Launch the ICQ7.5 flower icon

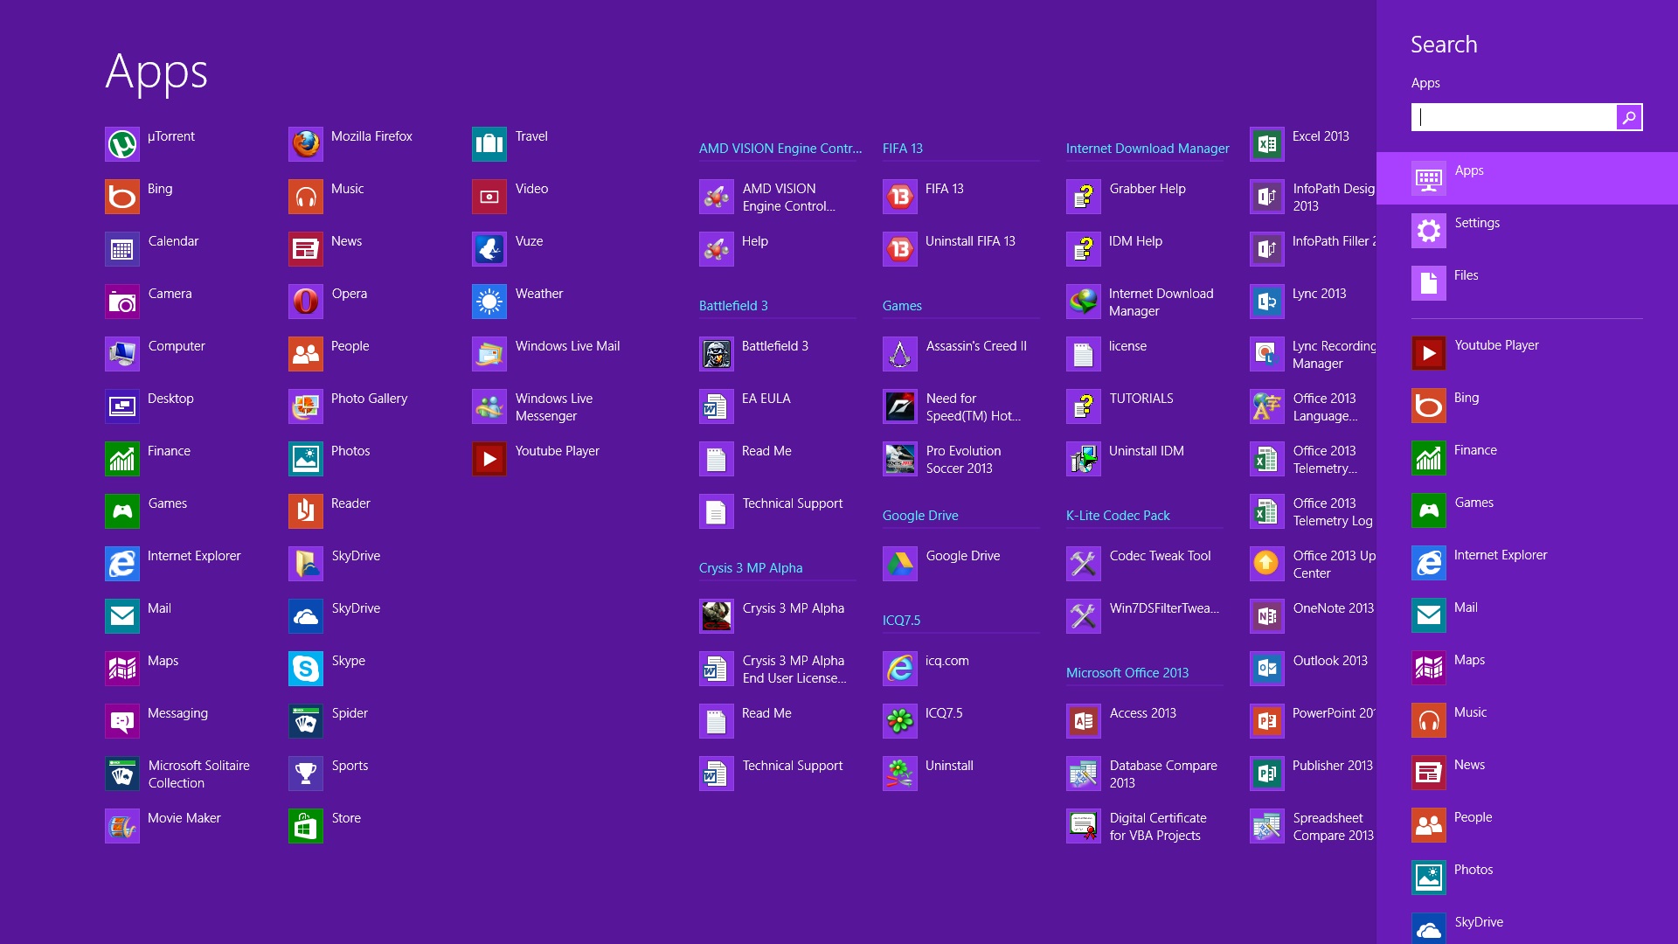[900, 721]
